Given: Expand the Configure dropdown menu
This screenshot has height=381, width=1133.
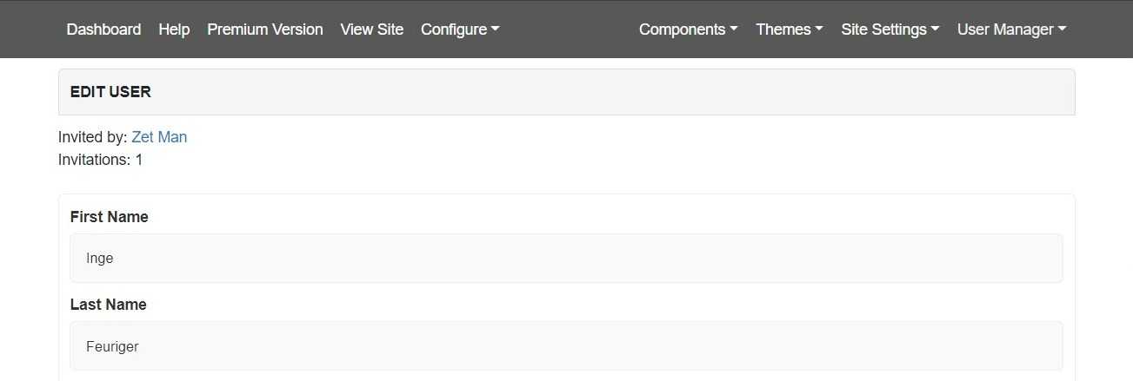Looking at the screenshot, I should tap(460, 30).
